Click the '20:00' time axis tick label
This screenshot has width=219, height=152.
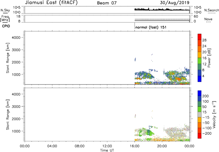coord(162,146)
